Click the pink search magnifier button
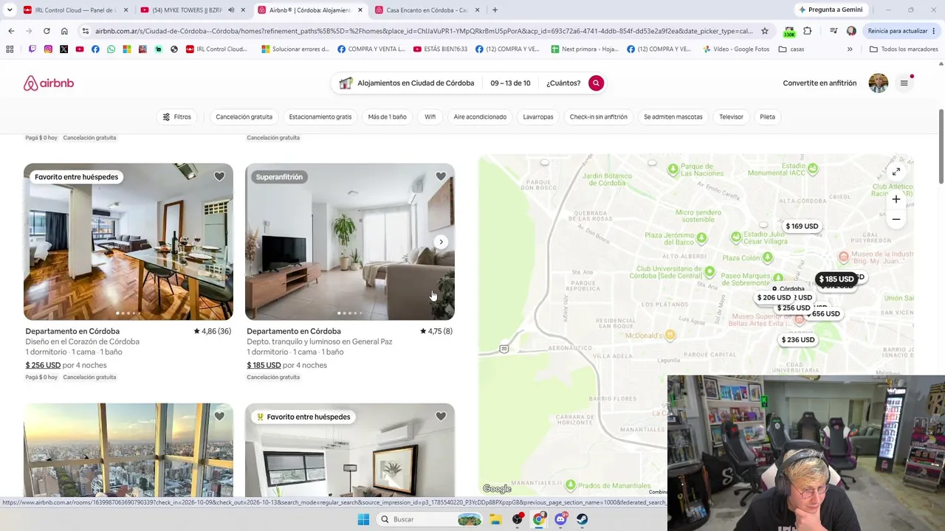The height and width of the screenshot is (531, 945). pos(596,83)
